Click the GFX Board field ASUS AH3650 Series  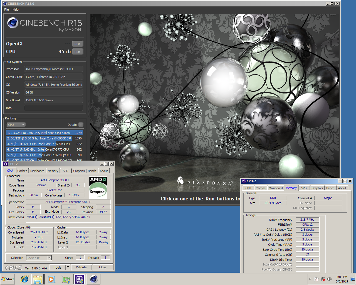coord(53,100)
